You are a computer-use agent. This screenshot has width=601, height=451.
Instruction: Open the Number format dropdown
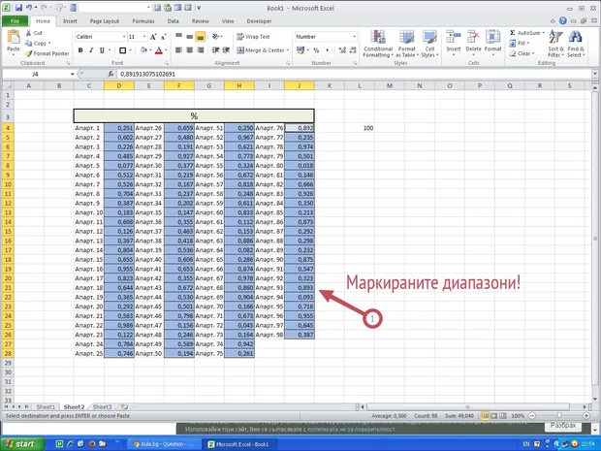coord(354,37)
